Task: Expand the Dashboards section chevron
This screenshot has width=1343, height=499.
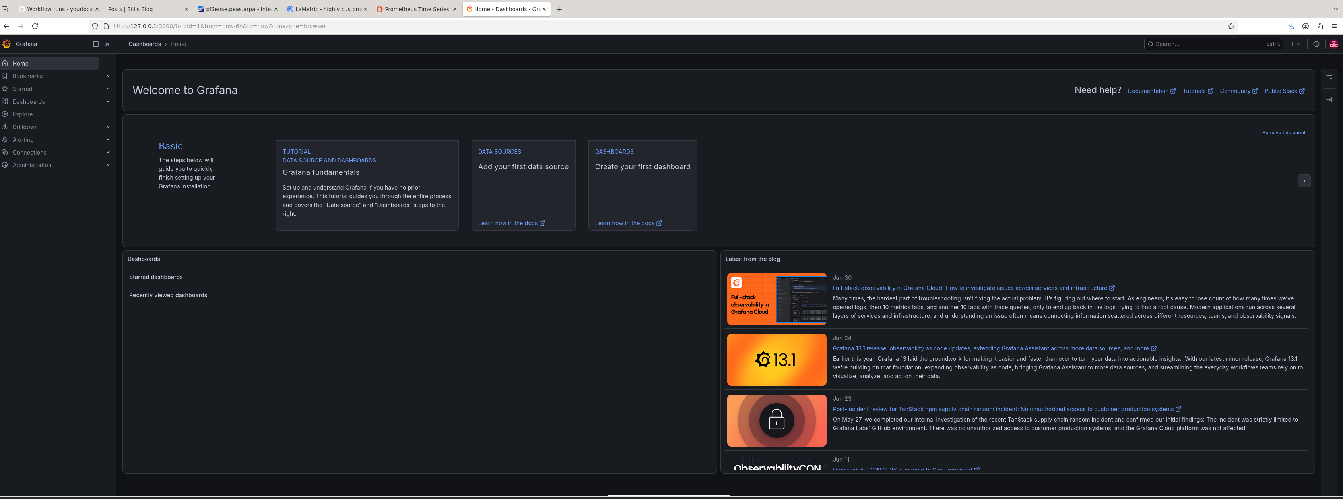Action: tap(108, 102)
